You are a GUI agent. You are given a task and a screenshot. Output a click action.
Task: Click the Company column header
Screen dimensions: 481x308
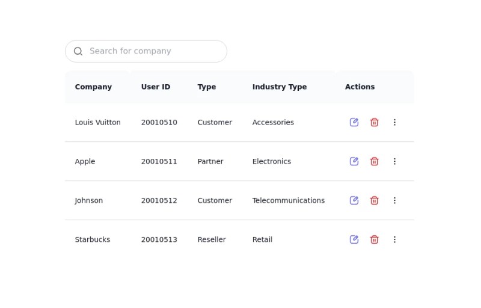(93, 87)
